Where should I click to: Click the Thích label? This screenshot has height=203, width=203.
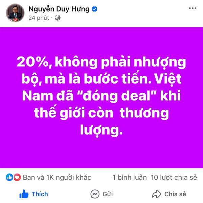[x=40, y=194]
